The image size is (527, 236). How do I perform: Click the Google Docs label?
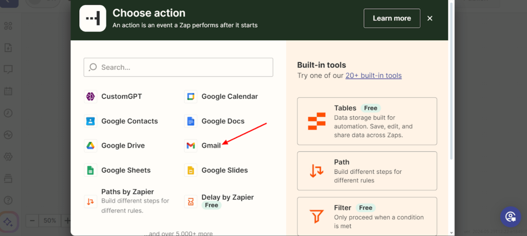(223, 121)
